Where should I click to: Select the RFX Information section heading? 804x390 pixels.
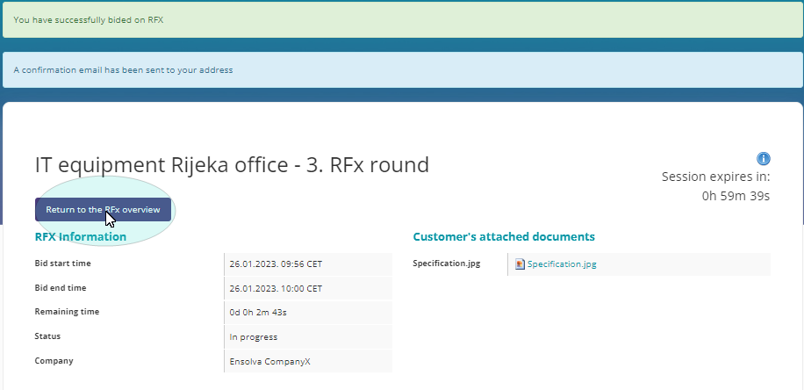[81, 236]
